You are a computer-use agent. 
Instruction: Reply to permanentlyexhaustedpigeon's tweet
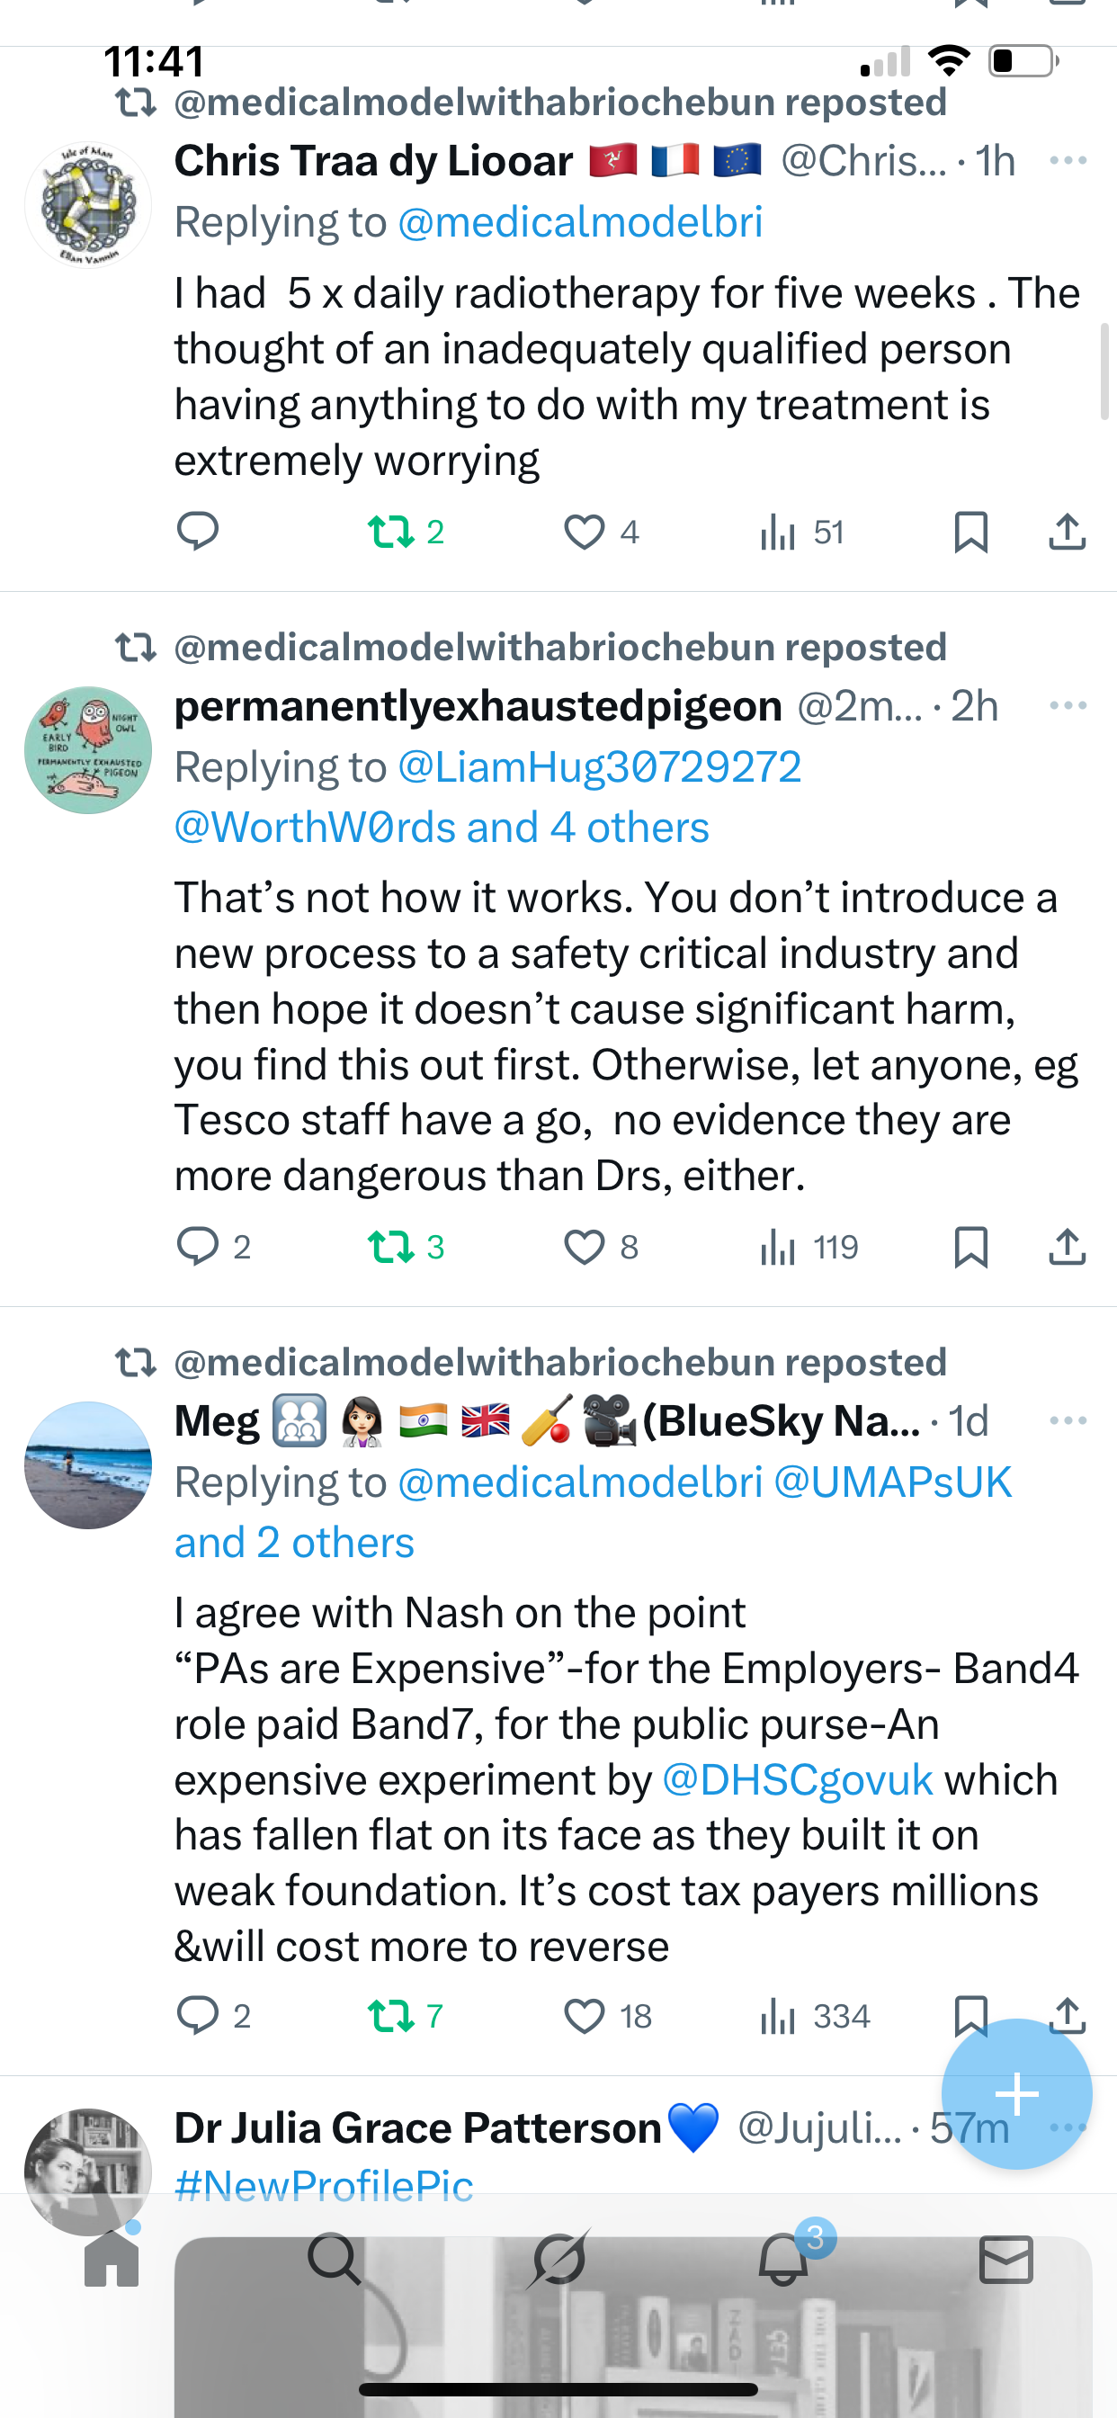coord(198,1247)
